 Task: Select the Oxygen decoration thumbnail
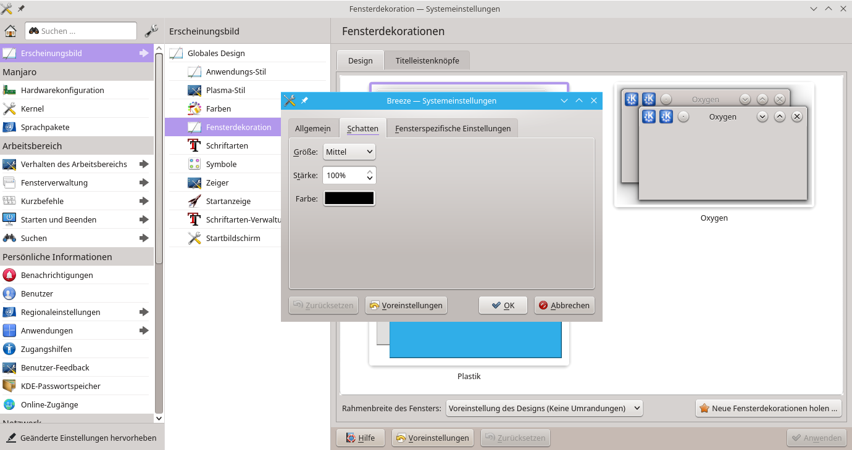coord(714,145)
